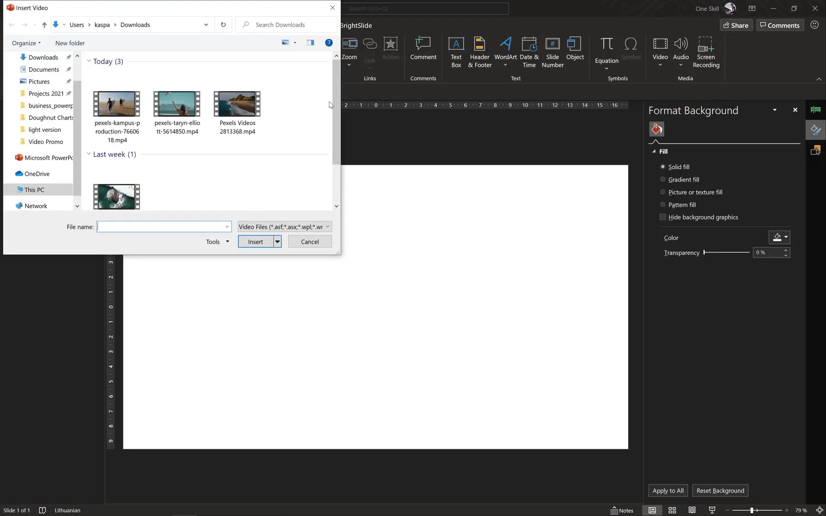
Task: Click the Apply to All button
Action: pos(668,490)
